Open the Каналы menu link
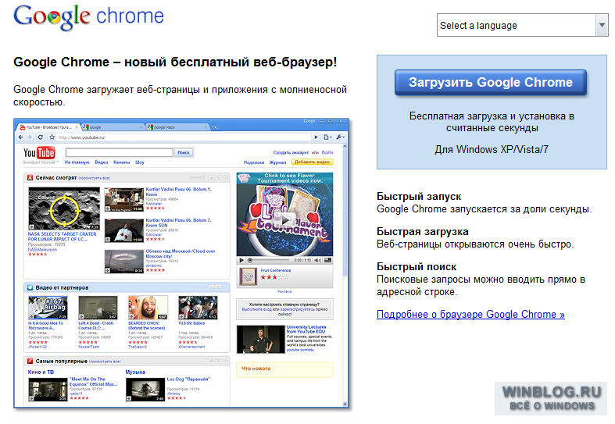The image size is (615, 424). coord(122,162)
